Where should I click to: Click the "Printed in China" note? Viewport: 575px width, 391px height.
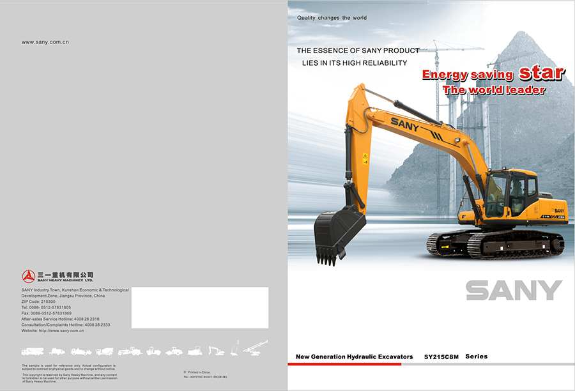[x=197, y=372]
